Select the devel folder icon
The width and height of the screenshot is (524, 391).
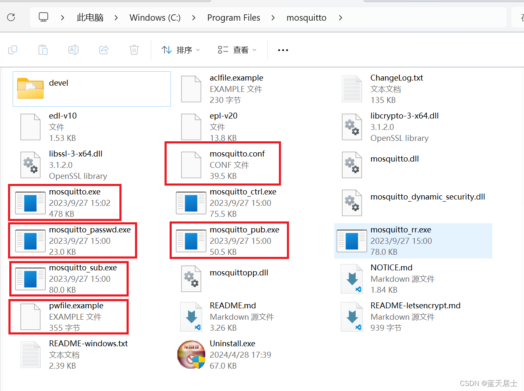pos(30,88)
